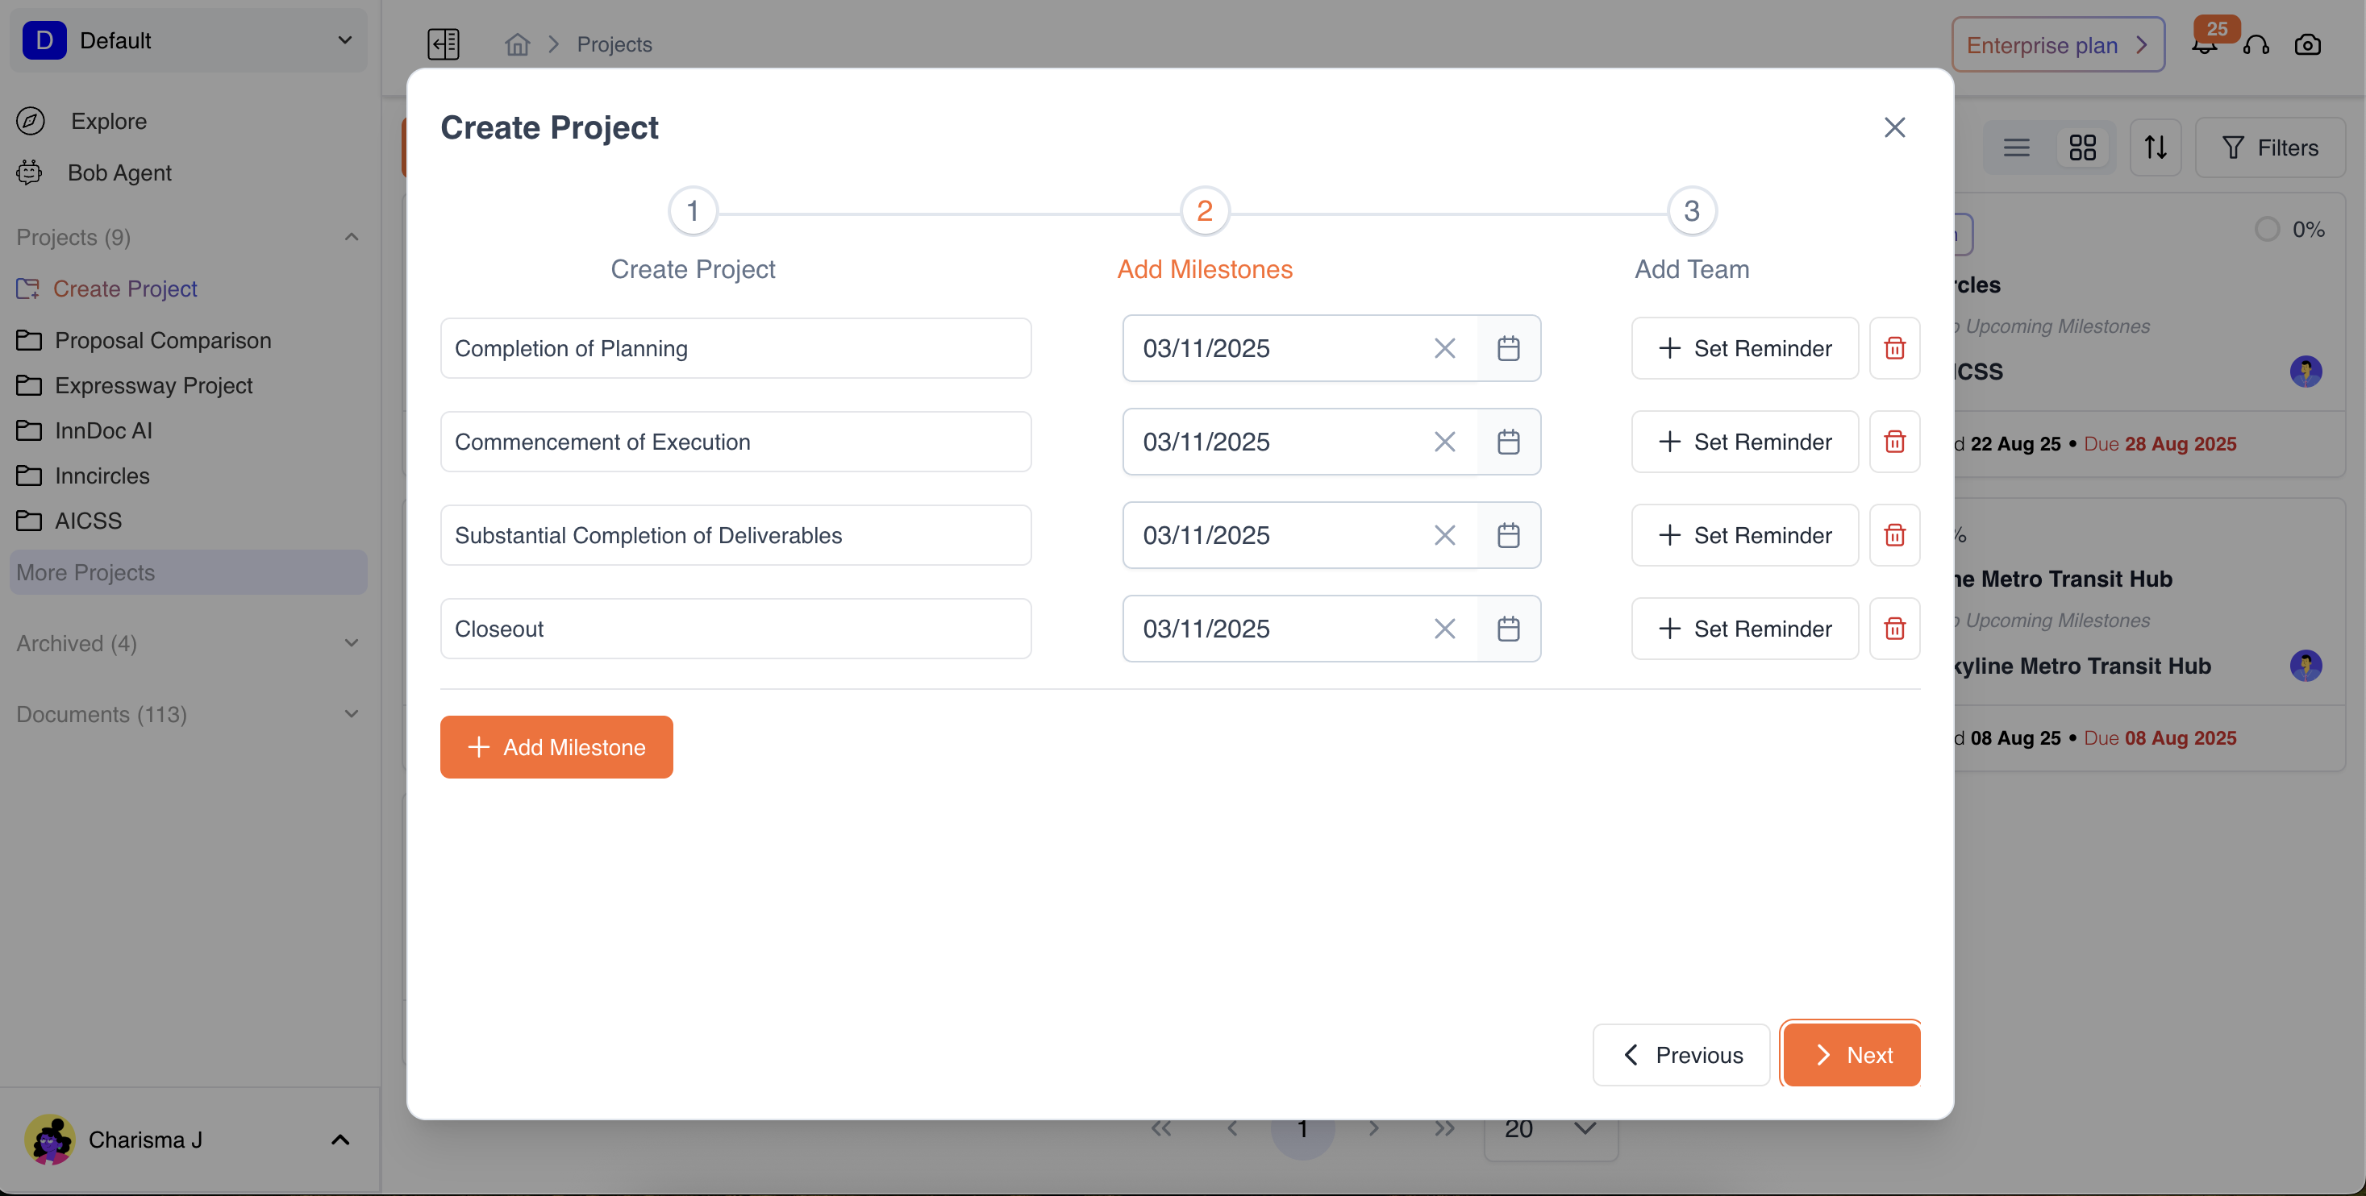Open the headset support icon
Viewport: 2366px width, 1196px height.
click(x=2256, y=44)
